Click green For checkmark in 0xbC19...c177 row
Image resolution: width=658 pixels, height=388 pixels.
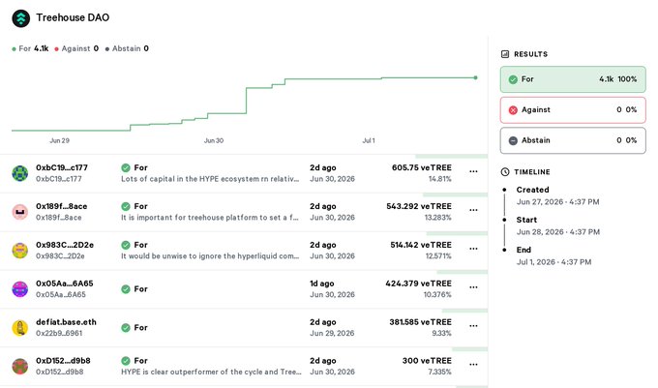point(126,167)
